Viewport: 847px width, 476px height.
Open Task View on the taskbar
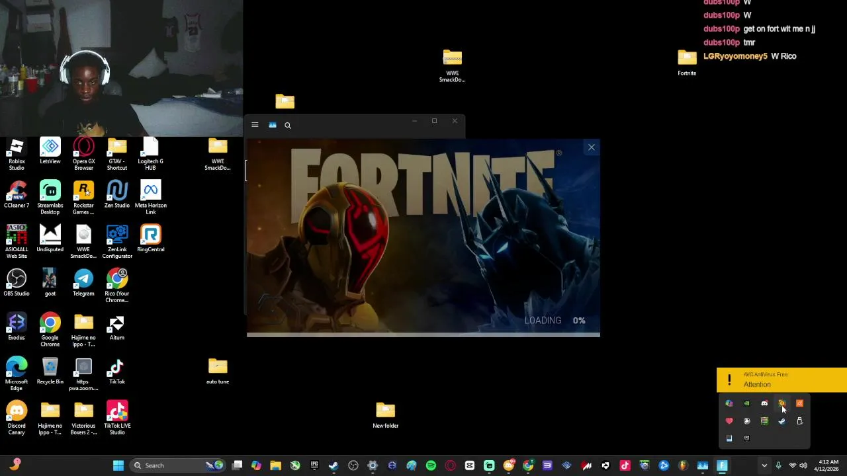coord(237,465)
